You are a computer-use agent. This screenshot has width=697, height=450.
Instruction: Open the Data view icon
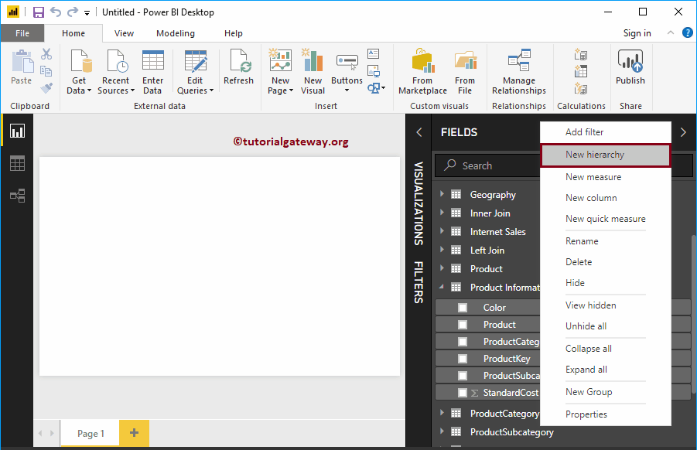pos(17,163)
